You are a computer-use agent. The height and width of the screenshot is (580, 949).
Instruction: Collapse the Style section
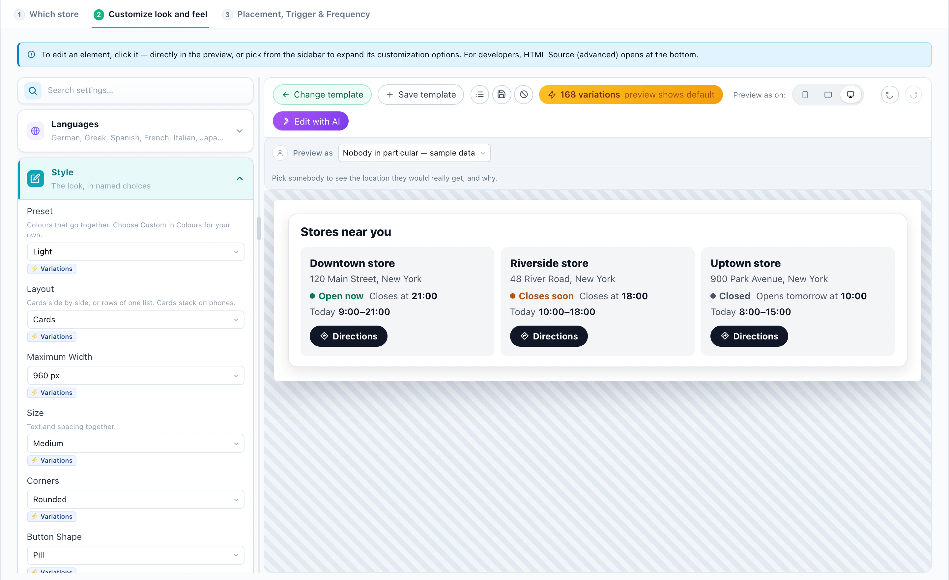tap(135, 179)
